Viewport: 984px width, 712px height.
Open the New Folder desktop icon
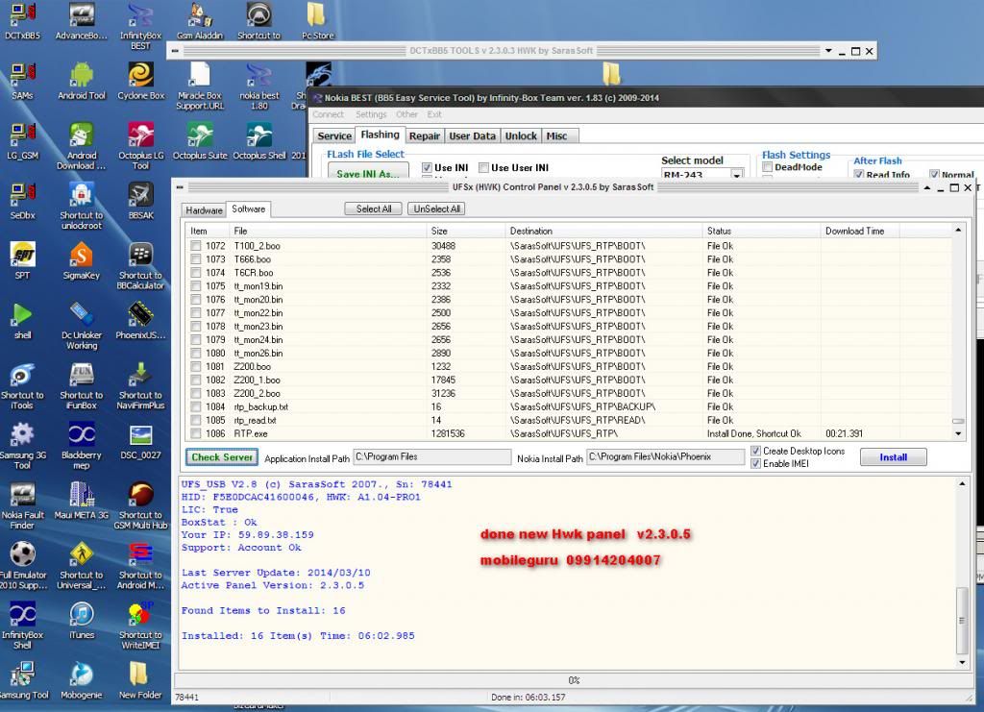point(140,680)
